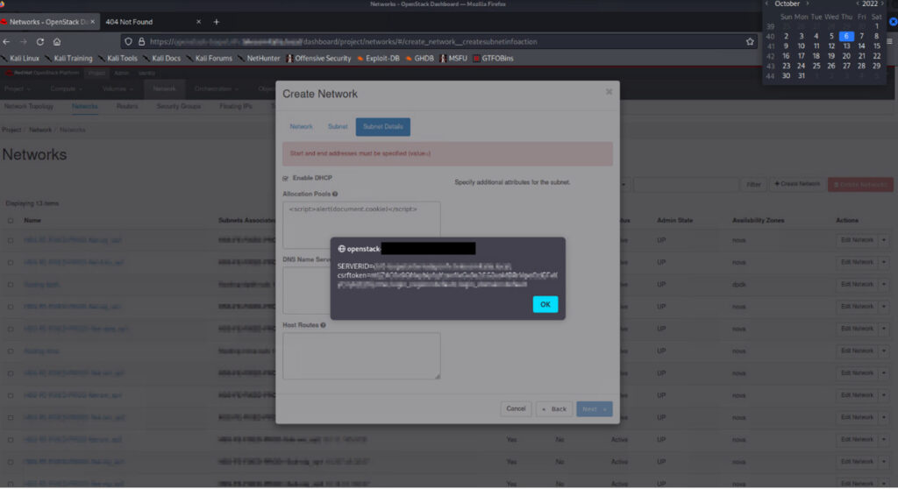This screenshot has width=898, height=489.
Task: Go to next month in the calendar
Action: coord(808,4)
